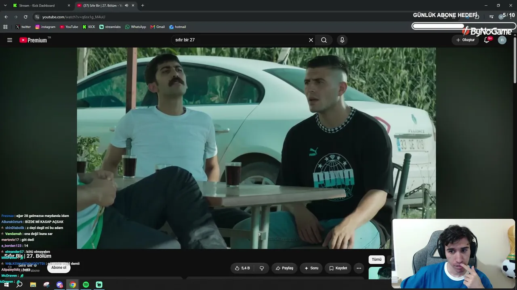Click the Soru ask button

311,268
